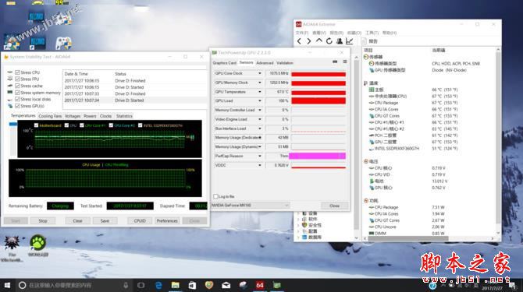Viewport: 523px width, 292px height.
Task: Open GPU-Z hamburger menu icon
Action: point(345,62)
